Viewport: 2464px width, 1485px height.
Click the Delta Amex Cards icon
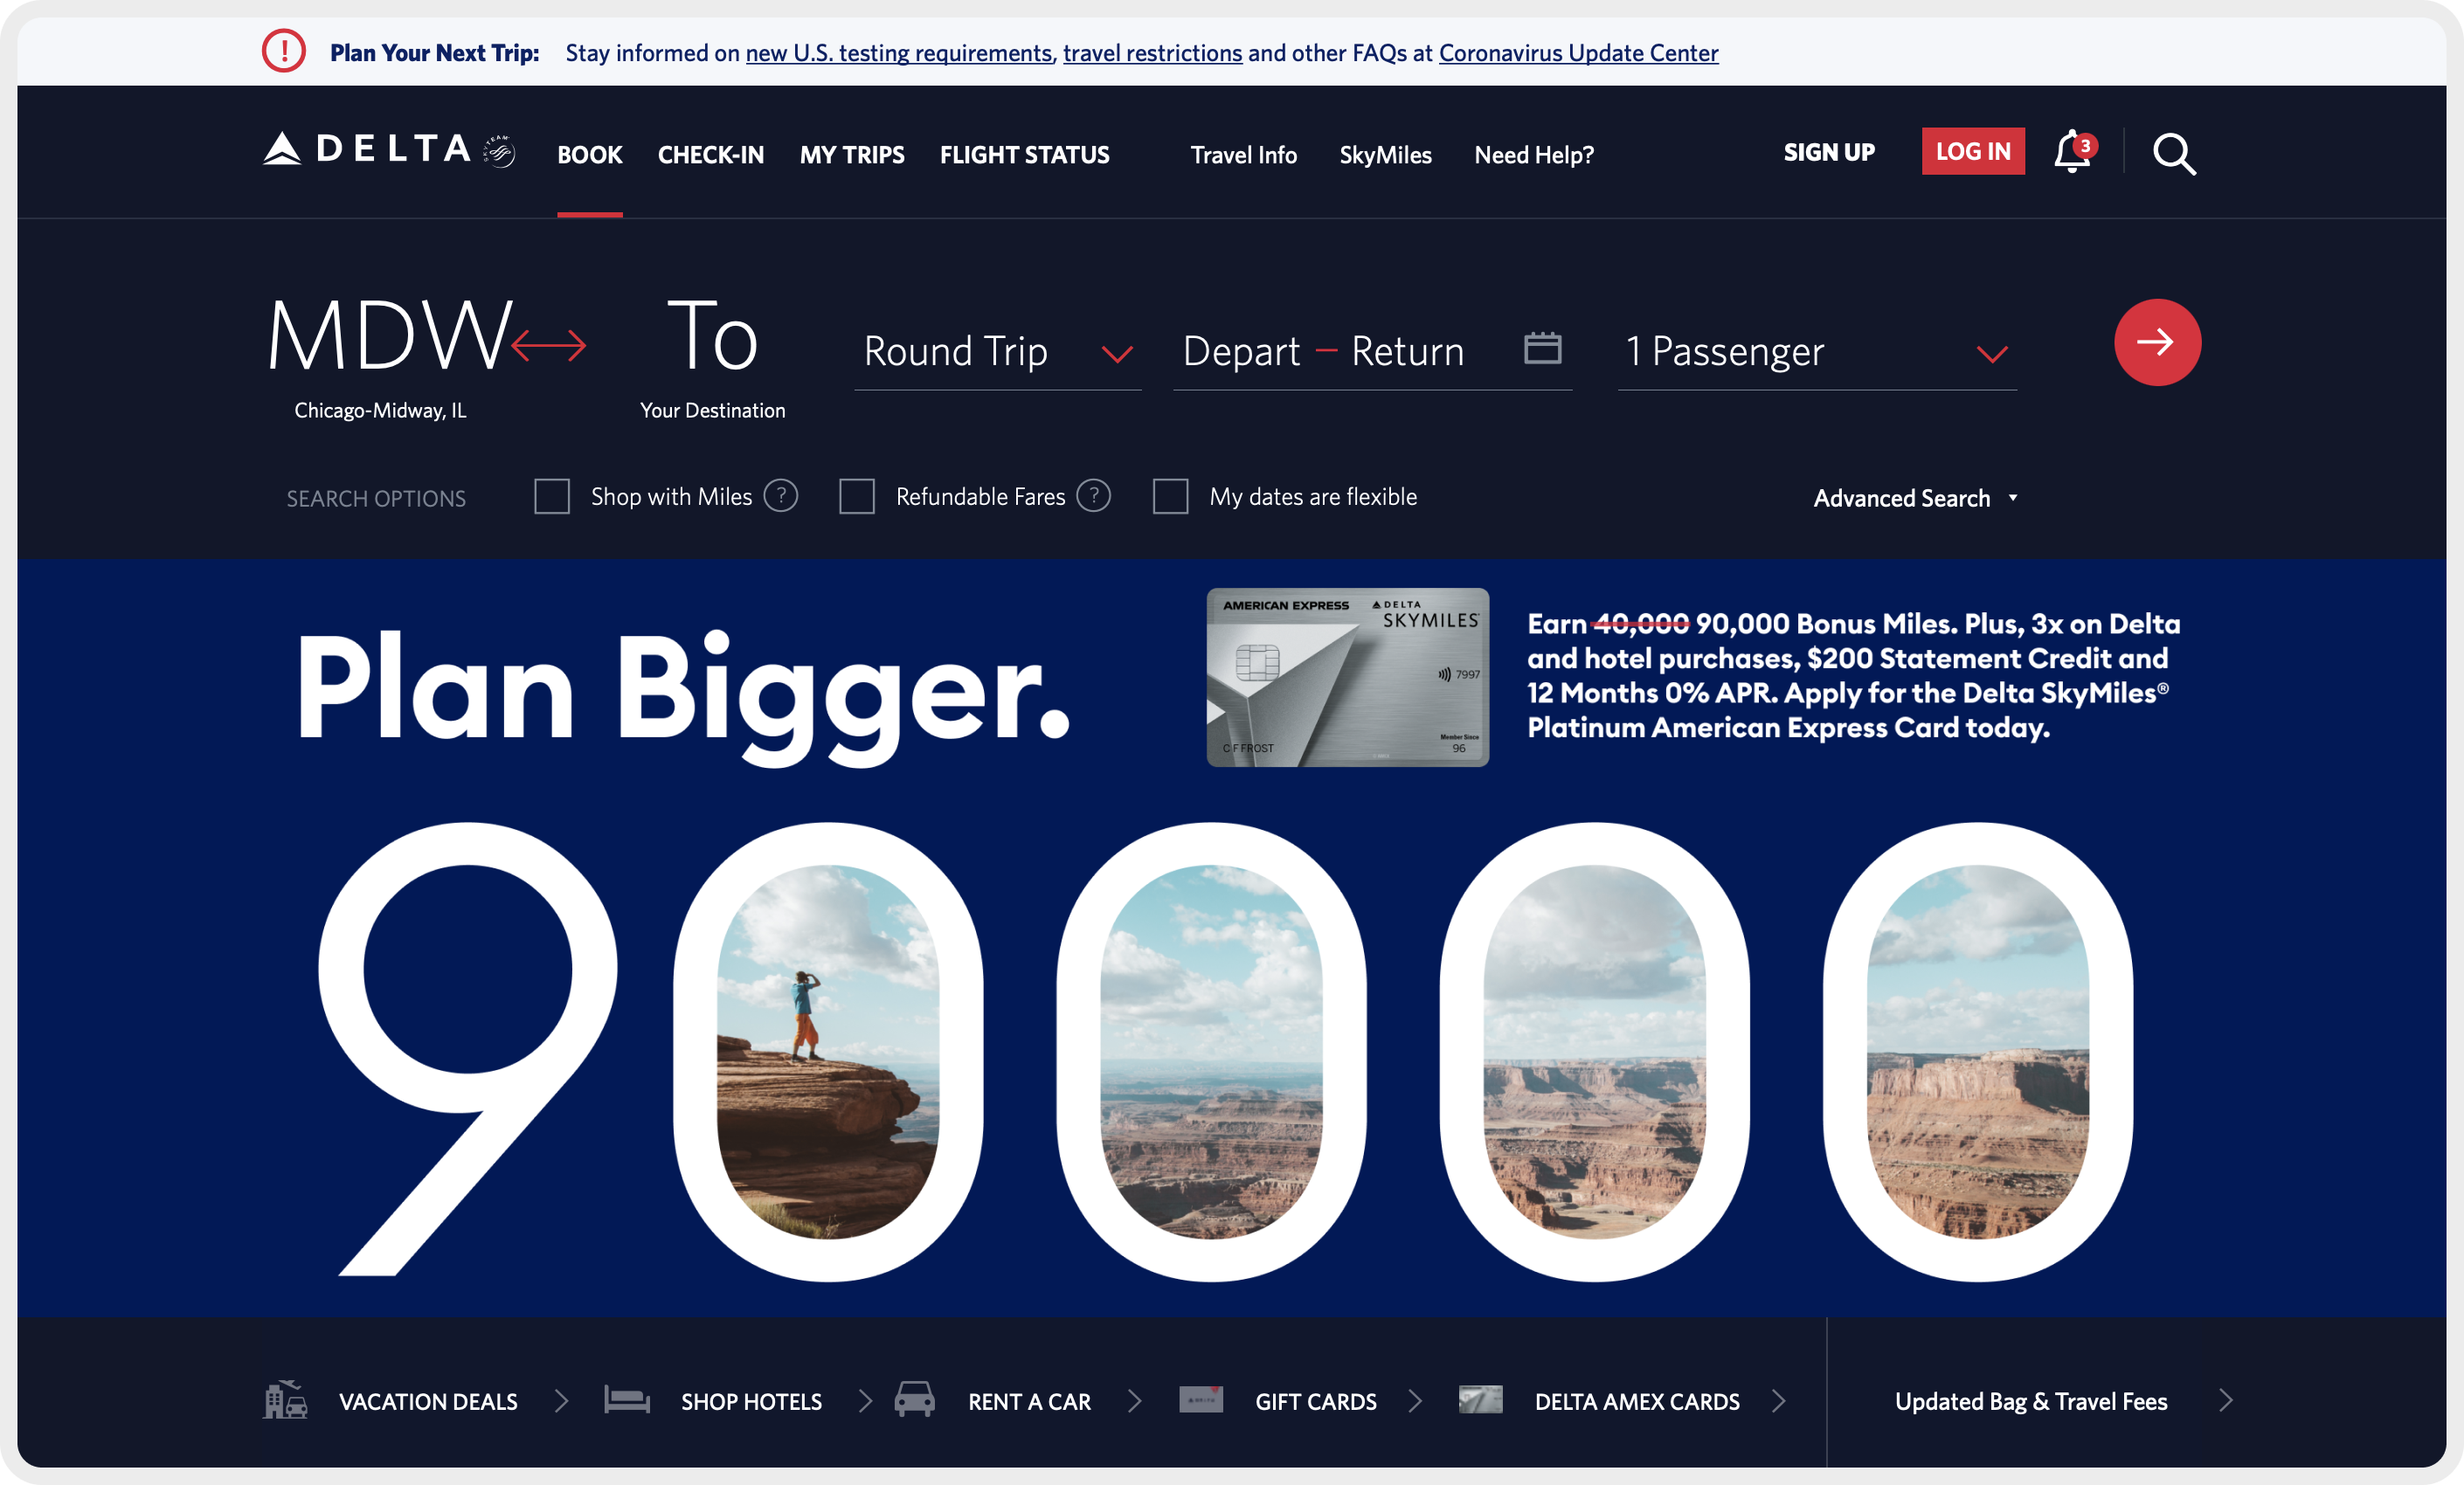1480,1399
